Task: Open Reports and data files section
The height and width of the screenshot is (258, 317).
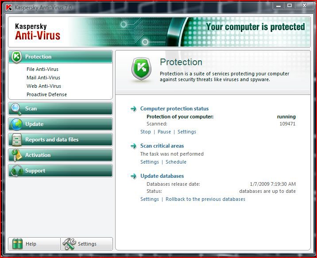Action: pyautogui.click(x=61, y=140)
